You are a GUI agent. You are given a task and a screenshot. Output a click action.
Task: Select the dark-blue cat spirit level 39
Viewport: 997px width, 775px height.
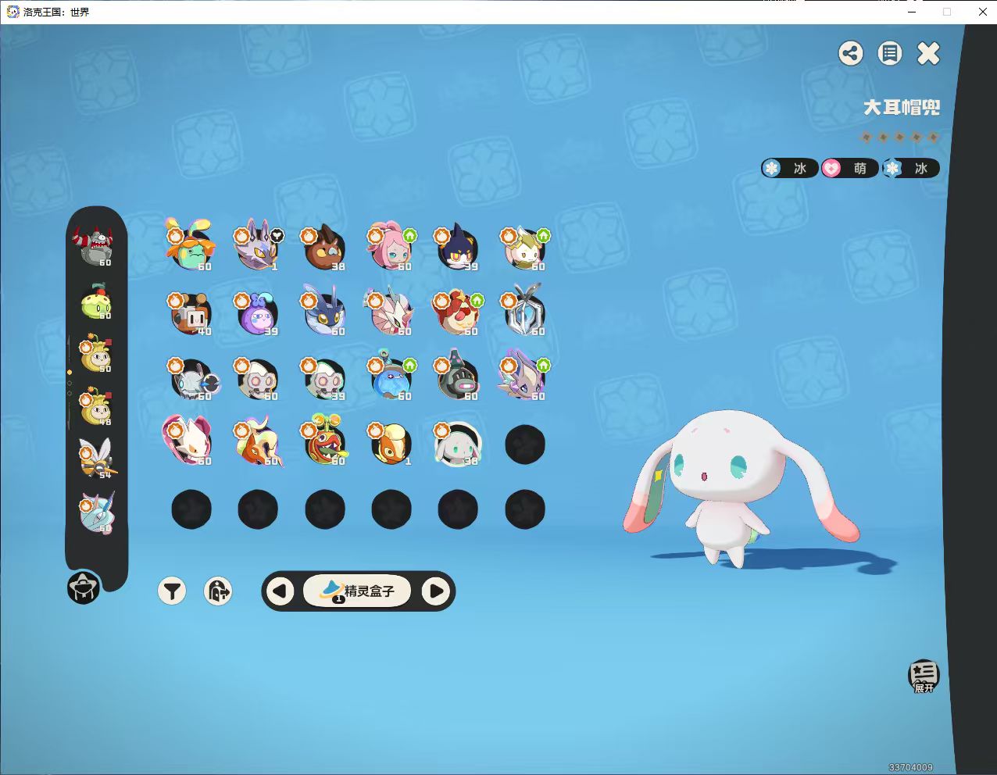458,247
